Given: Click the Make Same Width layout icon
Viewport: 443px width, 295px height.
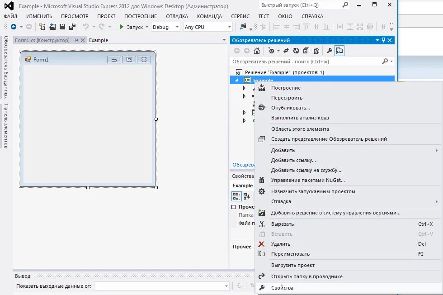Looking at the screenshot, I should click(340, 27).
